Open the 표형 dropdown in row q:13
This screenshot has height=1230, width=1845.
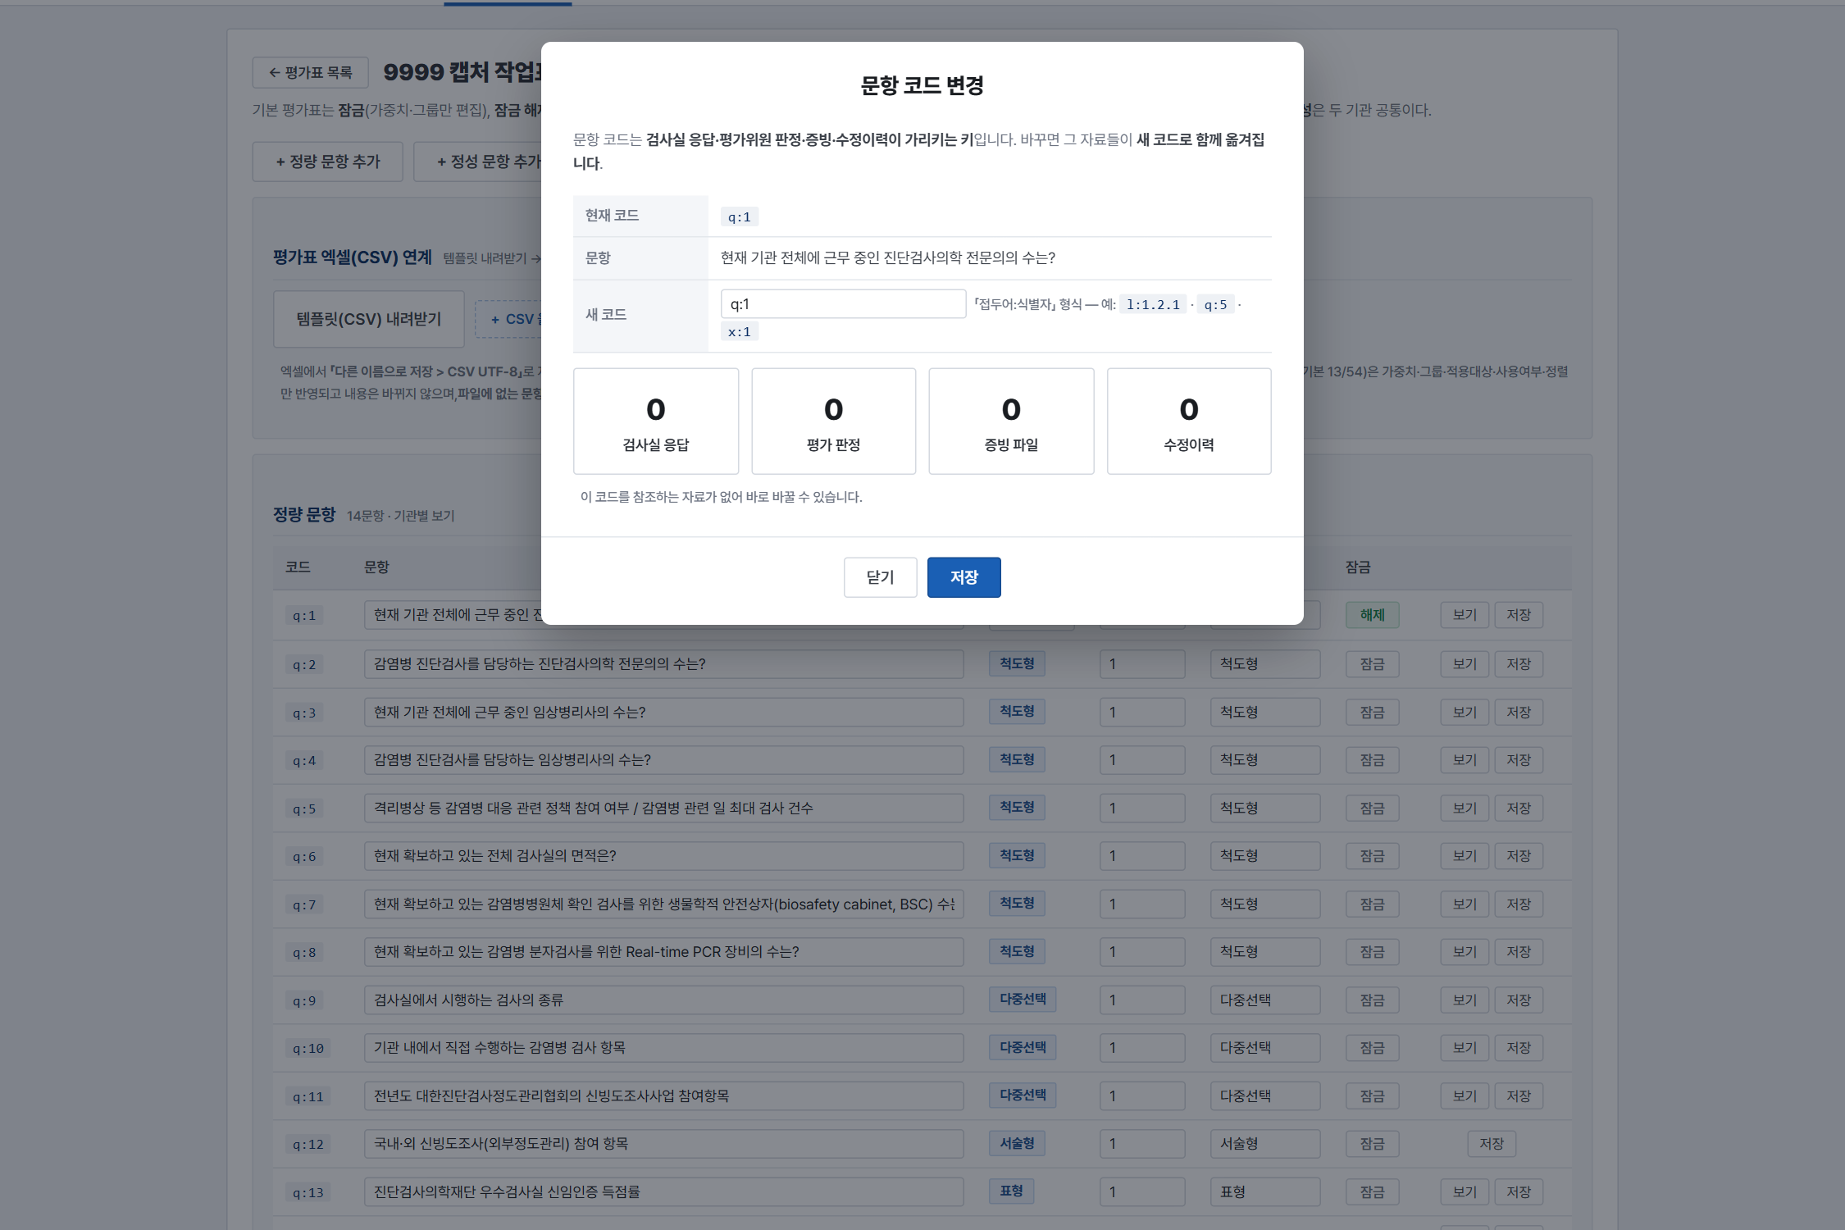(x=1265, y=1192)
